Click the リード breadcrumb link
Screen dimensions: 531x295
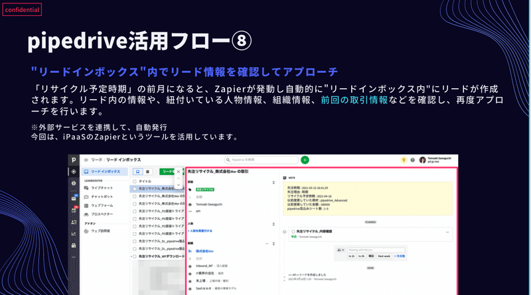click(x=96, y=160)
